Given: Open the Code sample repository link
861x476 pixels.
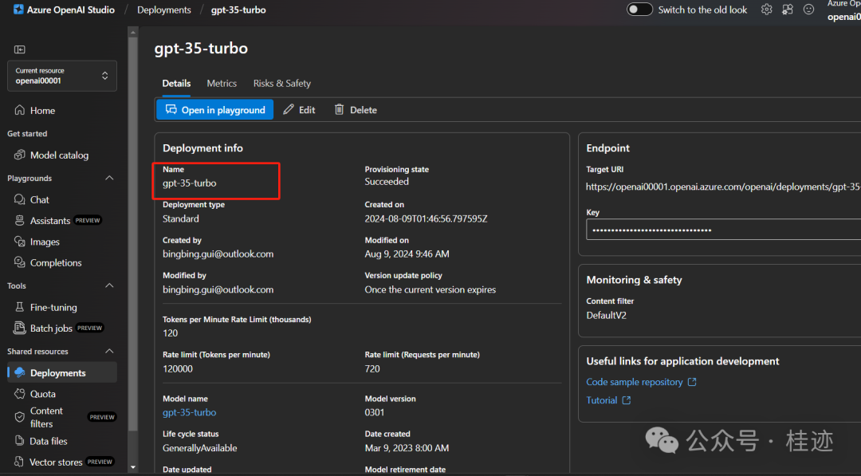Looking at the screenshot, I should [635, 382].
